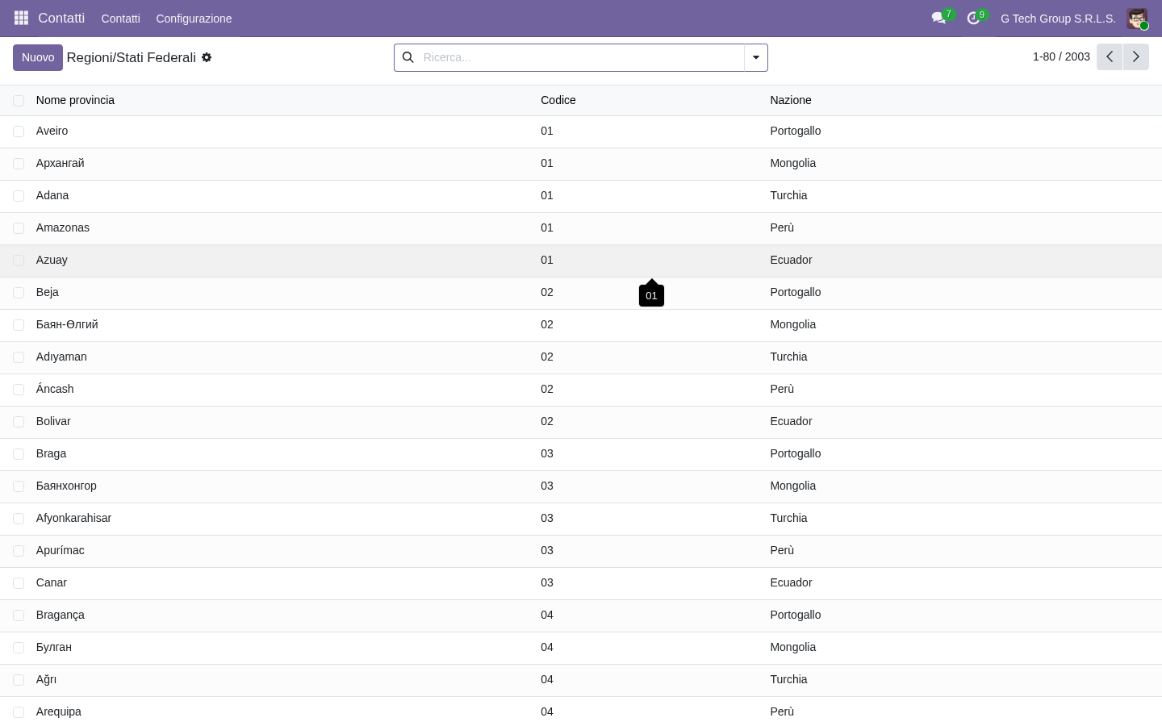The height and width of the screenshot is (726, 1162).
Task: Click the Contatti app title
Action: [61, 18]
